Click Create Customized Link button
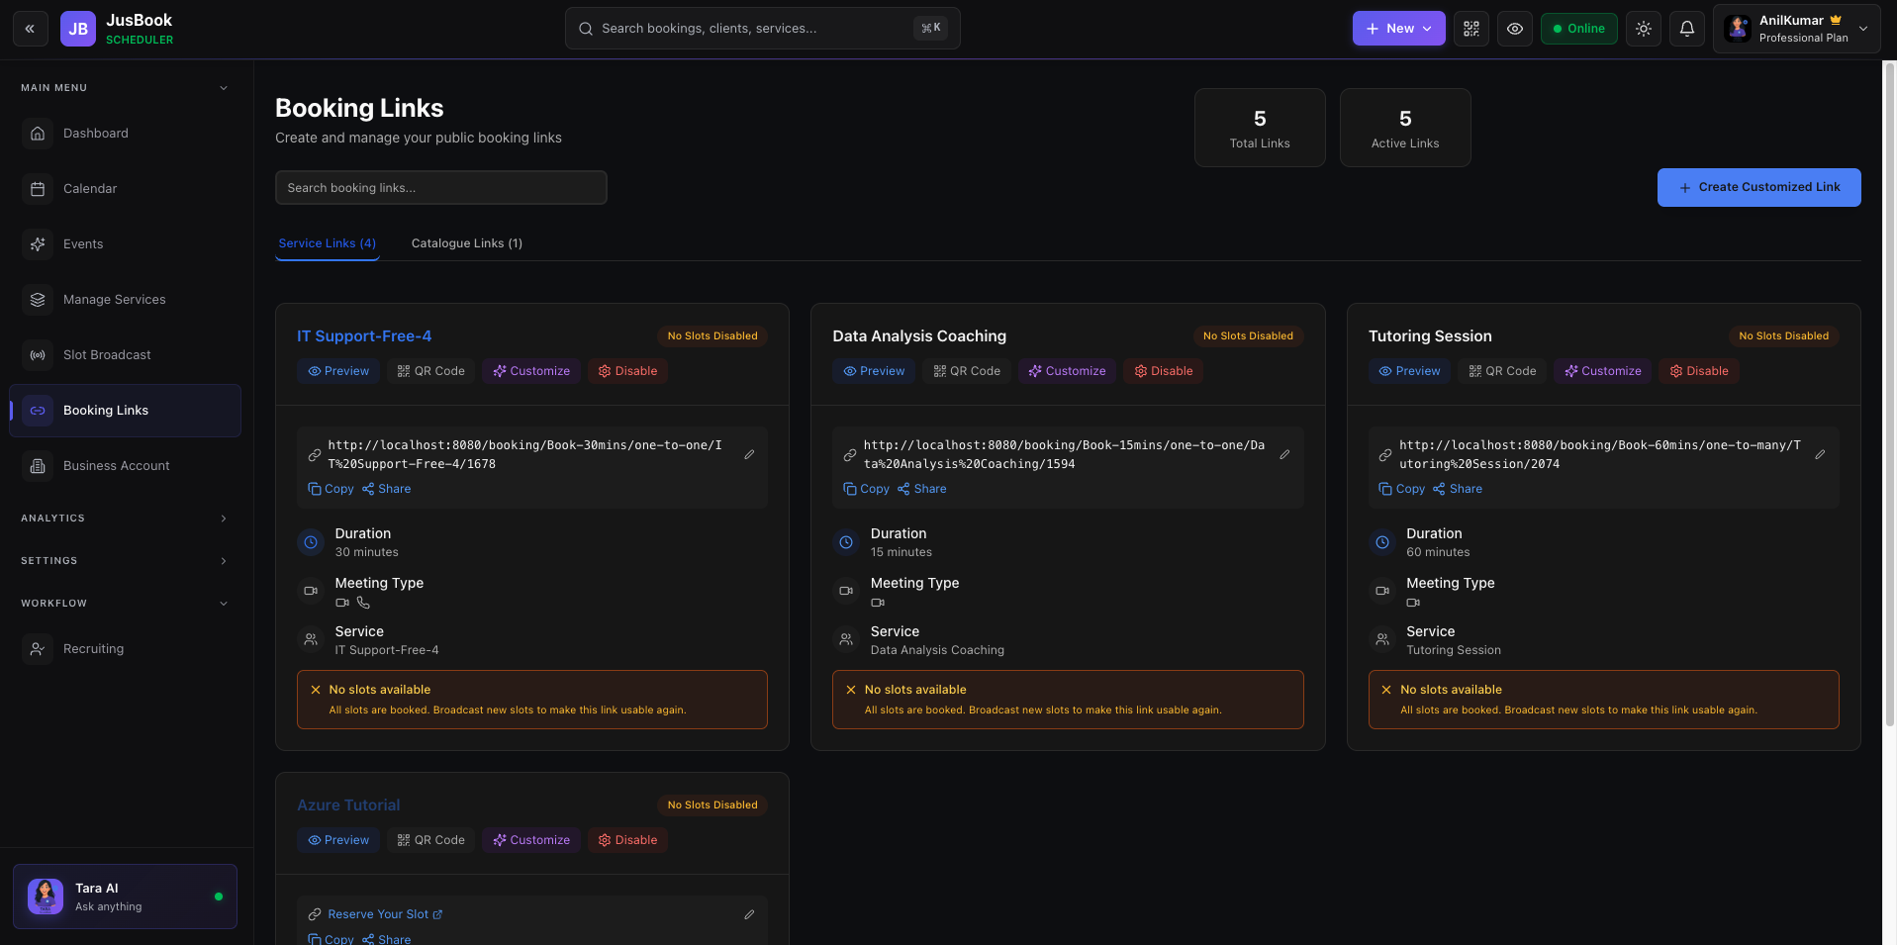1897x945 pixels. tap(1758, 187)
